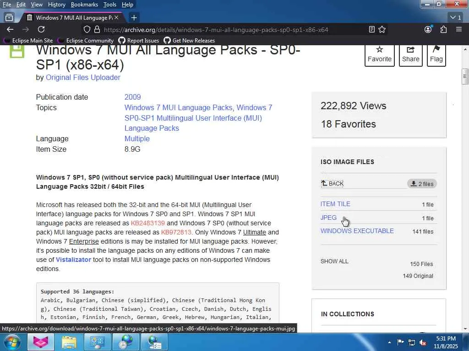Screen dimensions: 469x351
Task: Open Firefox View tab list icon
Action: pos(9,18)
